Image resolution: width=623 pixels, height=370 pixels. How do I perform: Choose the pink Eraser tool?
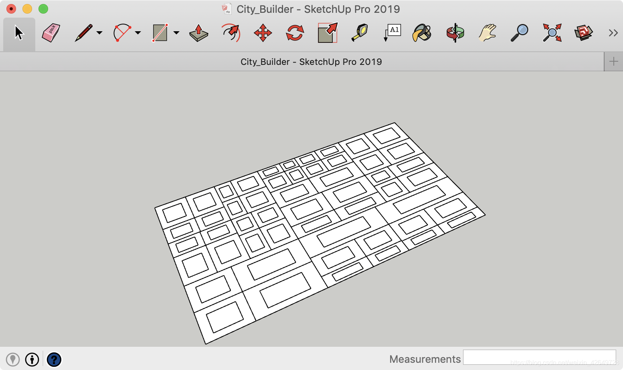[x=51, y=33]
